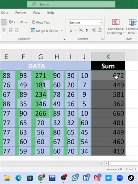Open Alignment settings dialog launcher
Viewport: 138px width, 184px height.
(x=64, y=39)
